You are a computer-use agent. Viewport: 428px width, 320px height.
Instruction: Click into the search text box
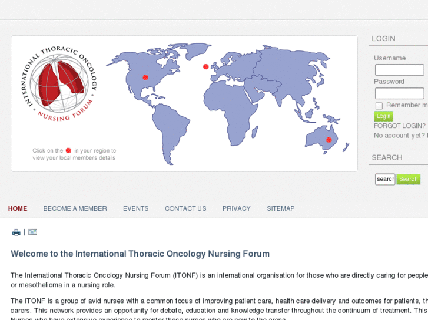click(x=385, y=179)
